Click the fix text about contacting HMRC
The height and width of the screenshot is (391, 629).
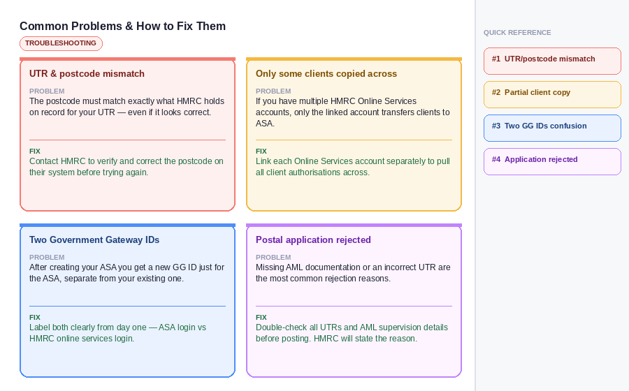tap(126, 167)
